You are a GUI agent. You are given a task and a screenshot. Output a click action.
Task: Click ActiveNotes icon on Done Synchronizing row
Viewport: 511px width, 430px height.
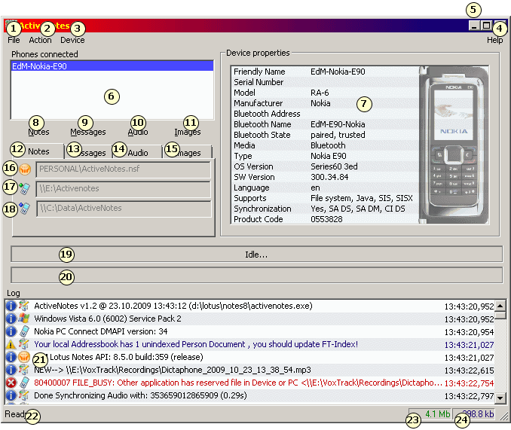(x=24, y=395)
